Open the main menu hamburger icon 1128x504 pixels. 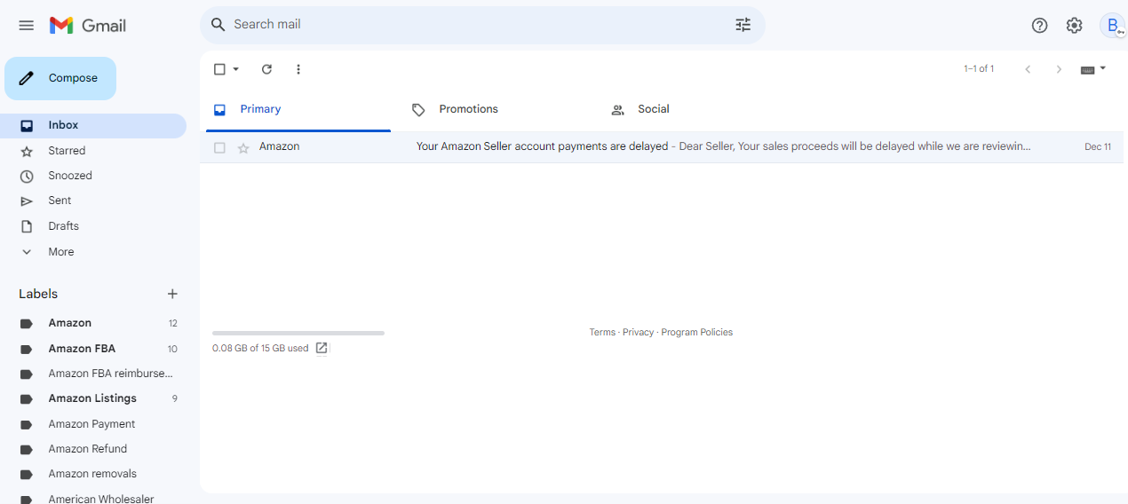[27, 26]
